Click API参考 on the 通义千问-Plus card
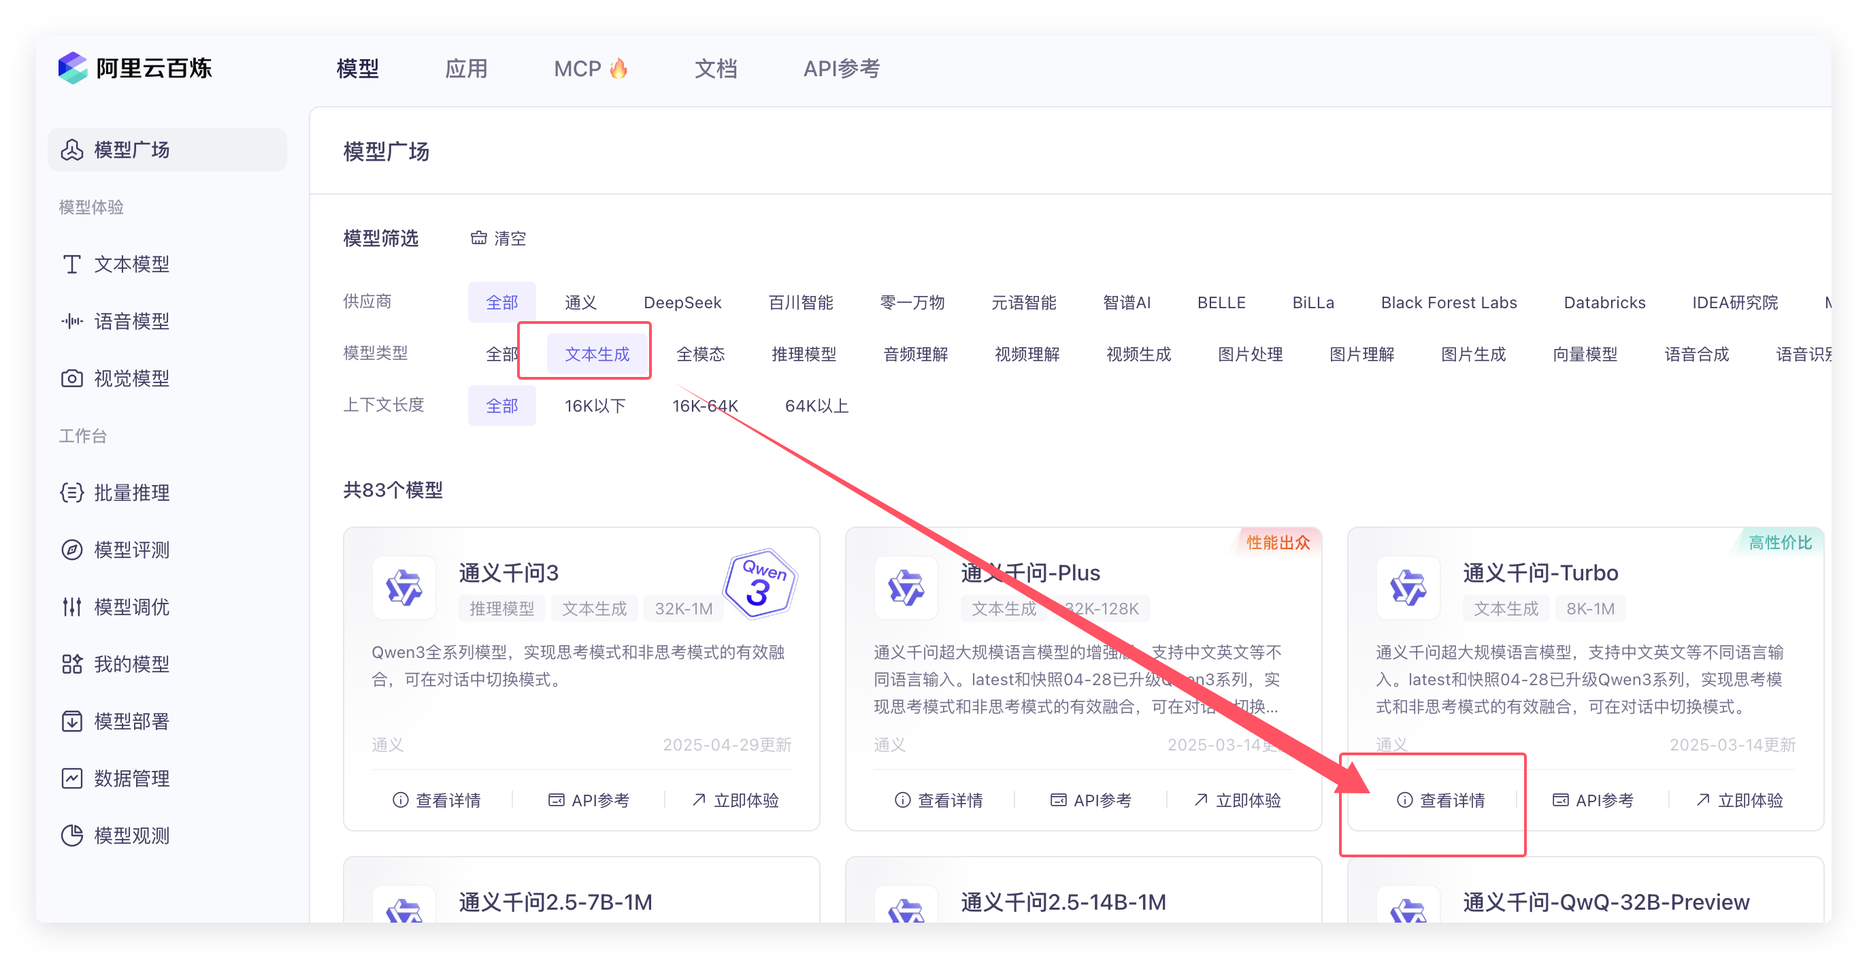Viewport: 1867px width, 958px height. click(1091, 800)
